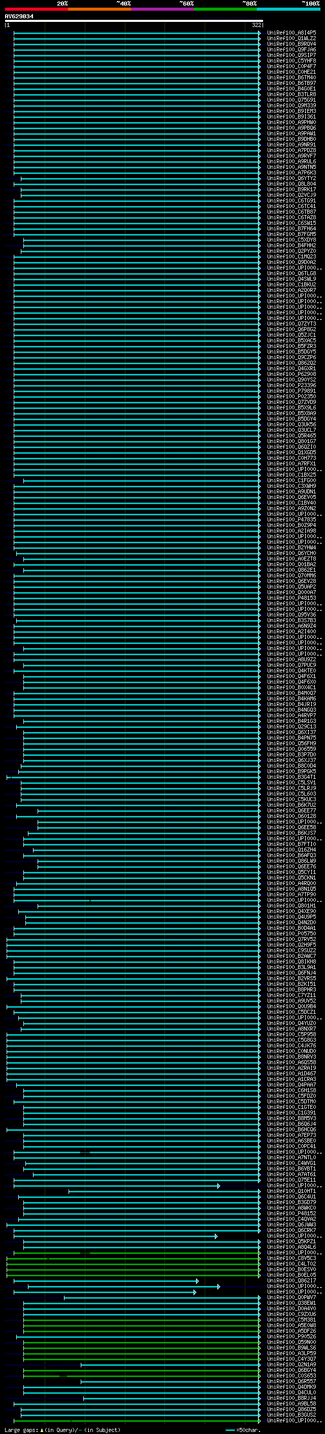Select UniRef100_Q5CKN1 hit label
The image size is (325, 1434).
click(x=291, y=878)
